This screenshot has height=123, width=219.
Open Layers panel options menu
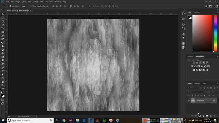point(218,83)
